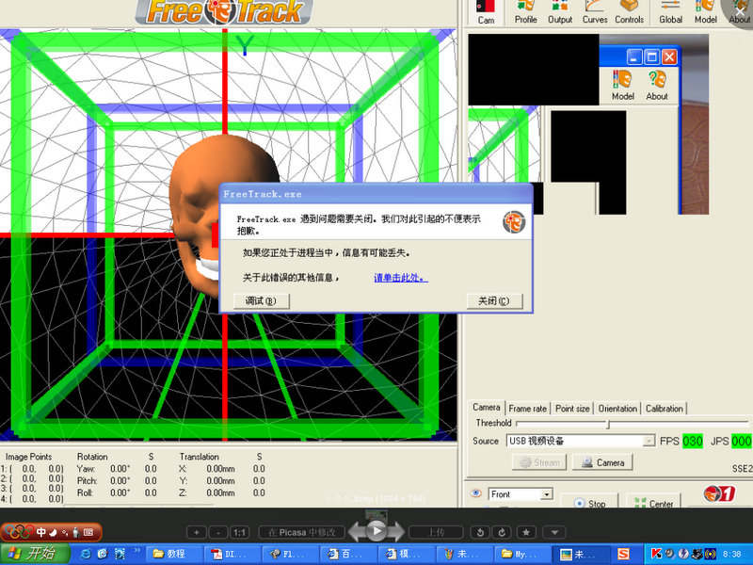This screenshot has height=565, width=753.
Task: Open the Picasa viewer dropdown arrow menu
Action: [554, 532]
